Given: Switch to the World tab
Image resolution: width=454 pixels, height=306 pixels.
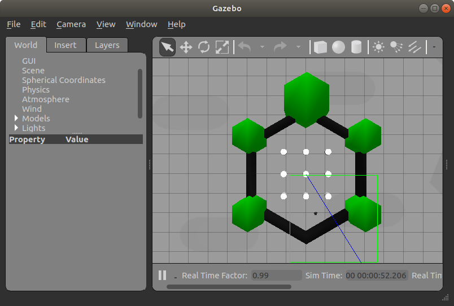Looking at the screenshot, I should click(26, 45).
